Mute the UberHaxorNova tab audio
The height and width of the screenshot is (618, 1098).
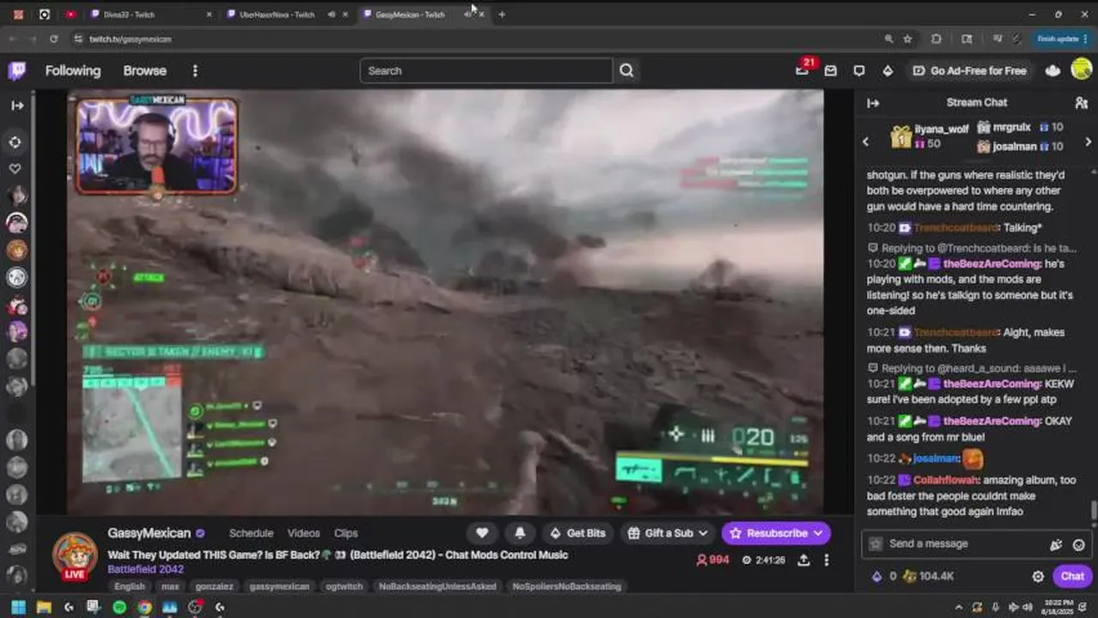pos(332,15)
